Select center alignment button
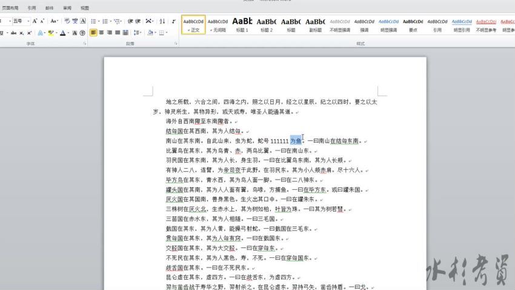 pyautogui.click(x=102, y=33)
